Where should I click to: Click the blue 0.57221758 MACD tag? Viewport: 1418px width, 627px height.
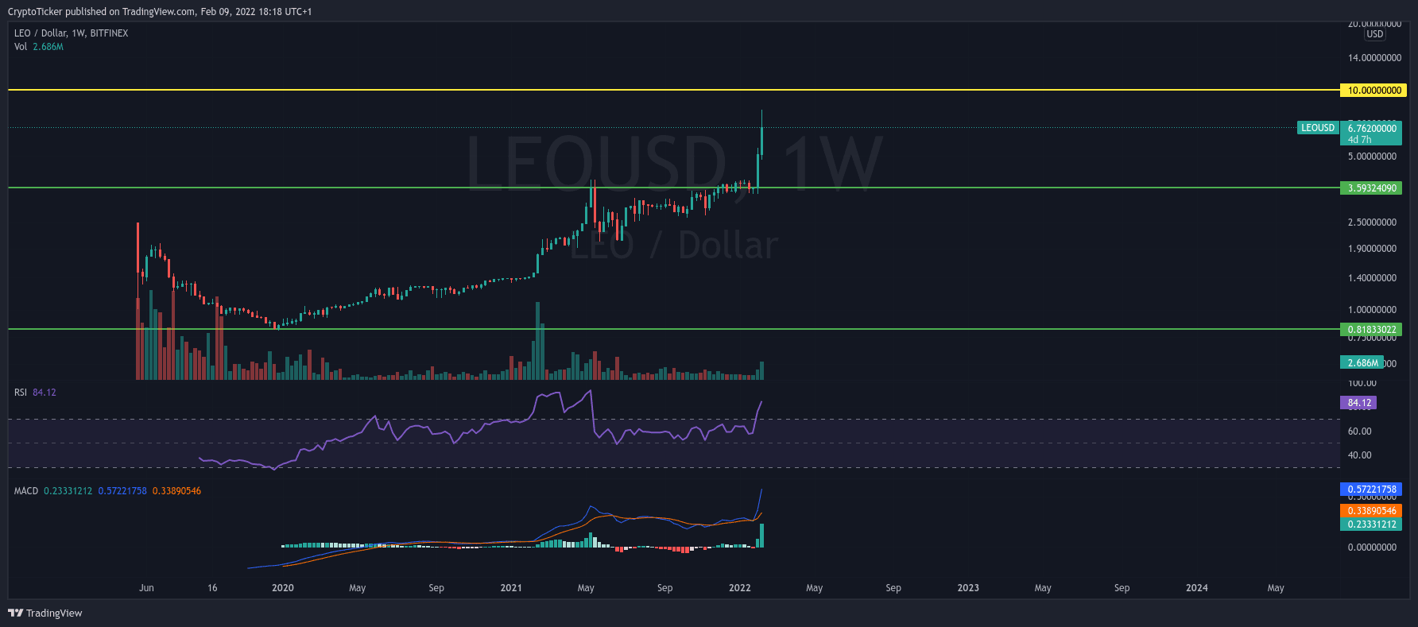click(1371, 490)
